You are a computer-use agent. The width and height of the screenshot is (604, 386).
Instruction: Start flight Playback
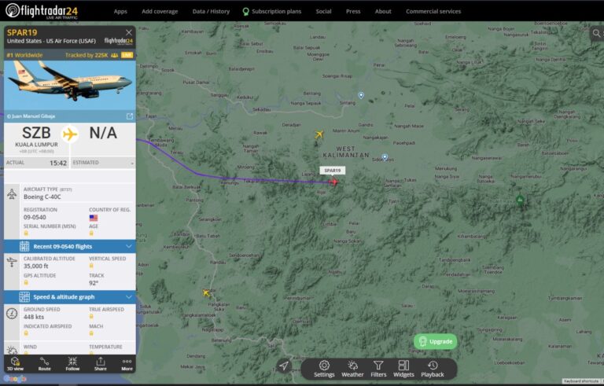pos(433,369)
